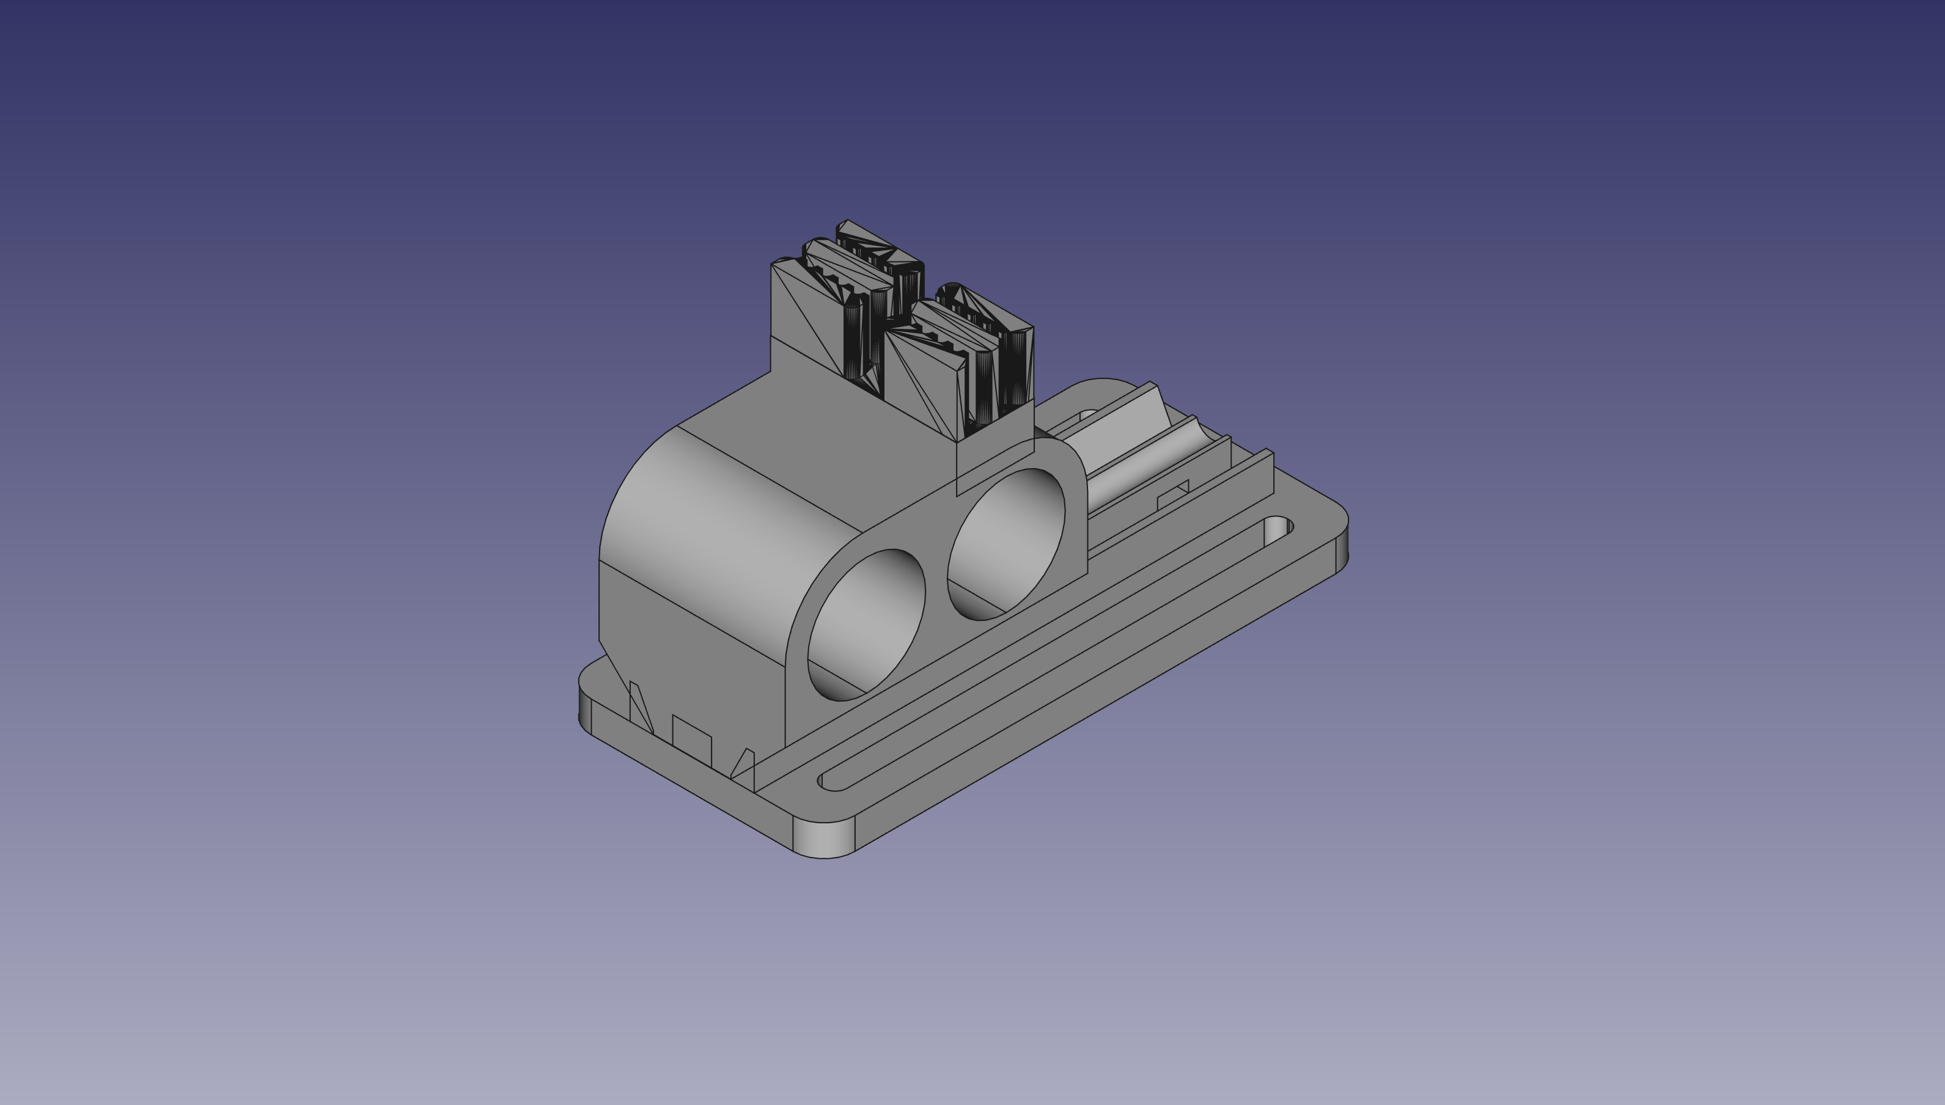Viewport: 1945px width, 1105px height.
Task: Pick the long slot in the base plate
Action: click(x=1056, y=653)
